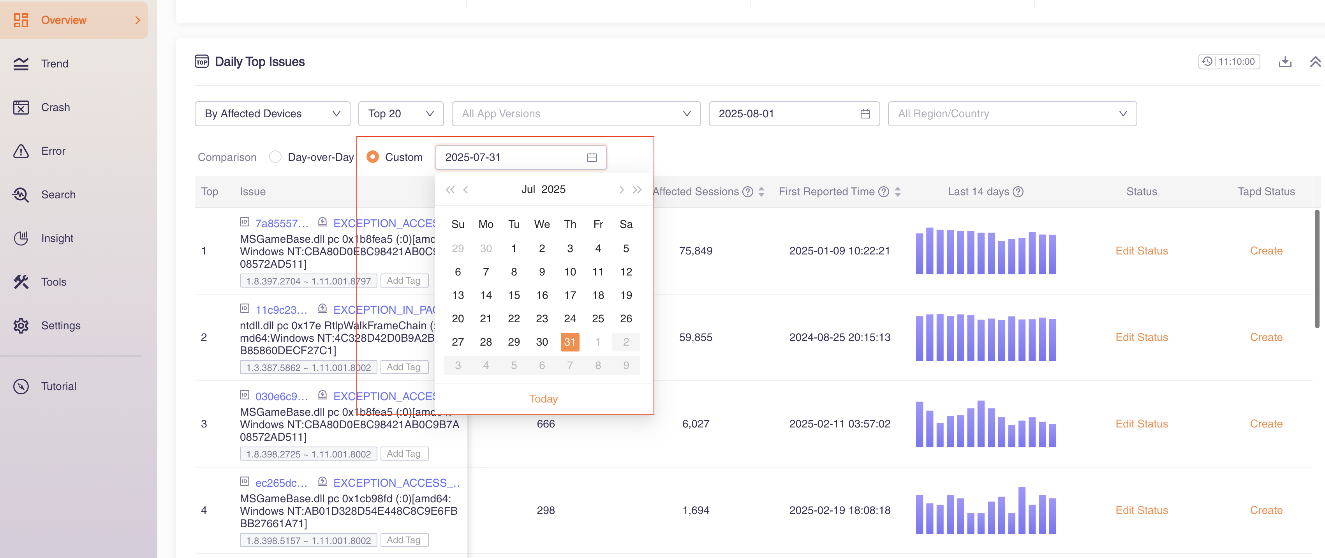The image size is (1325, 558).
Task: Go to previous year in calendar
Action: coord(450,189)
